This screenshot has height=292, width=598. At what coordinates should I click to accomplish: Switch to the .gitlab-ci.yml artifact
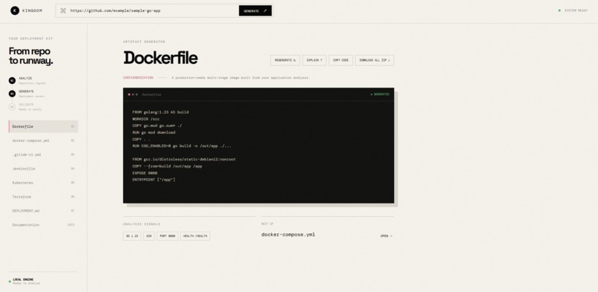coord(44,155)
